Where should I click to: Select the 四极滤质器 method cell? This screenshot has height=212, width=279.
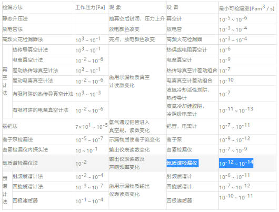tap(25, 201)
